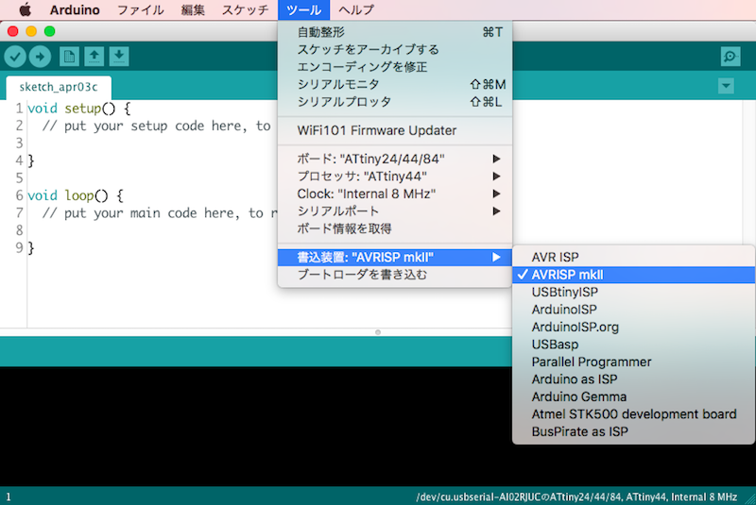The width and height of the screenshot is (756, 505).
Task: Select the AVR ISP programmer
Action: point(633,257)
